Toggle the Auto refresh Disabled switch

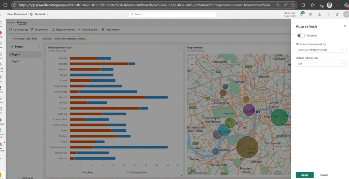point(301,35)
